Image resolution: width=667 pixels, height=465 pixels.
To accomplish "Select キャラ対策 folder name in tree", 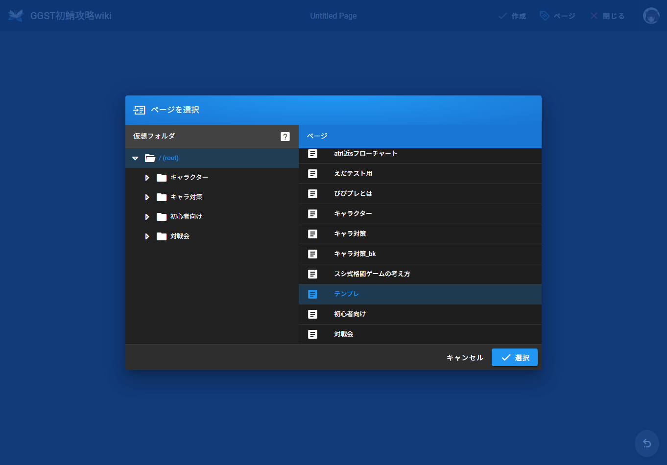I will pyautogui.click(x=186, y=197).
